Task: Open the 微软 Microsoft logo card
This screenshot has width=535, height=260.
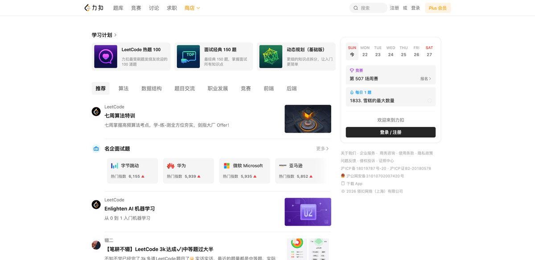Action: (x=226, y=166)
